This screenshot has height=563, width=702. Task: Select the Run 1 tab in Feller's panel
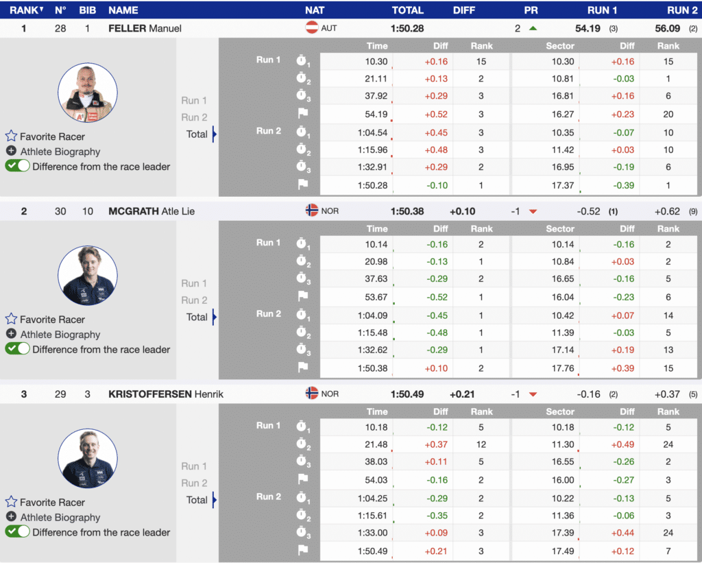[194, 100]
